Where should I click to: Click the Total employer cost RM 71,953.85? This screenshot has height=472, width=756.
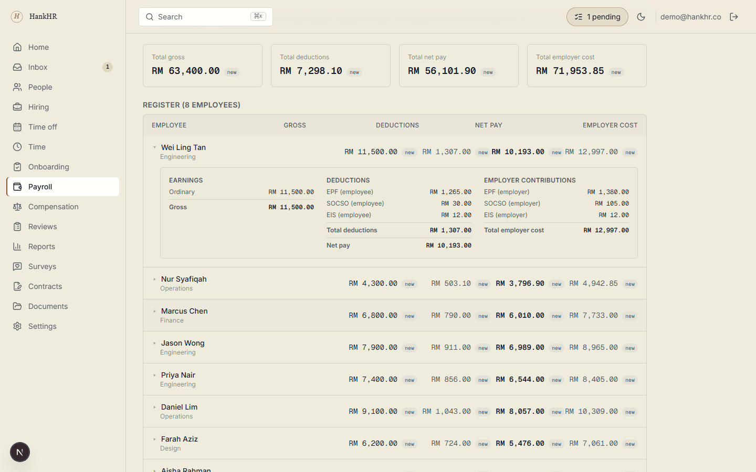click(x=570, y=71)
